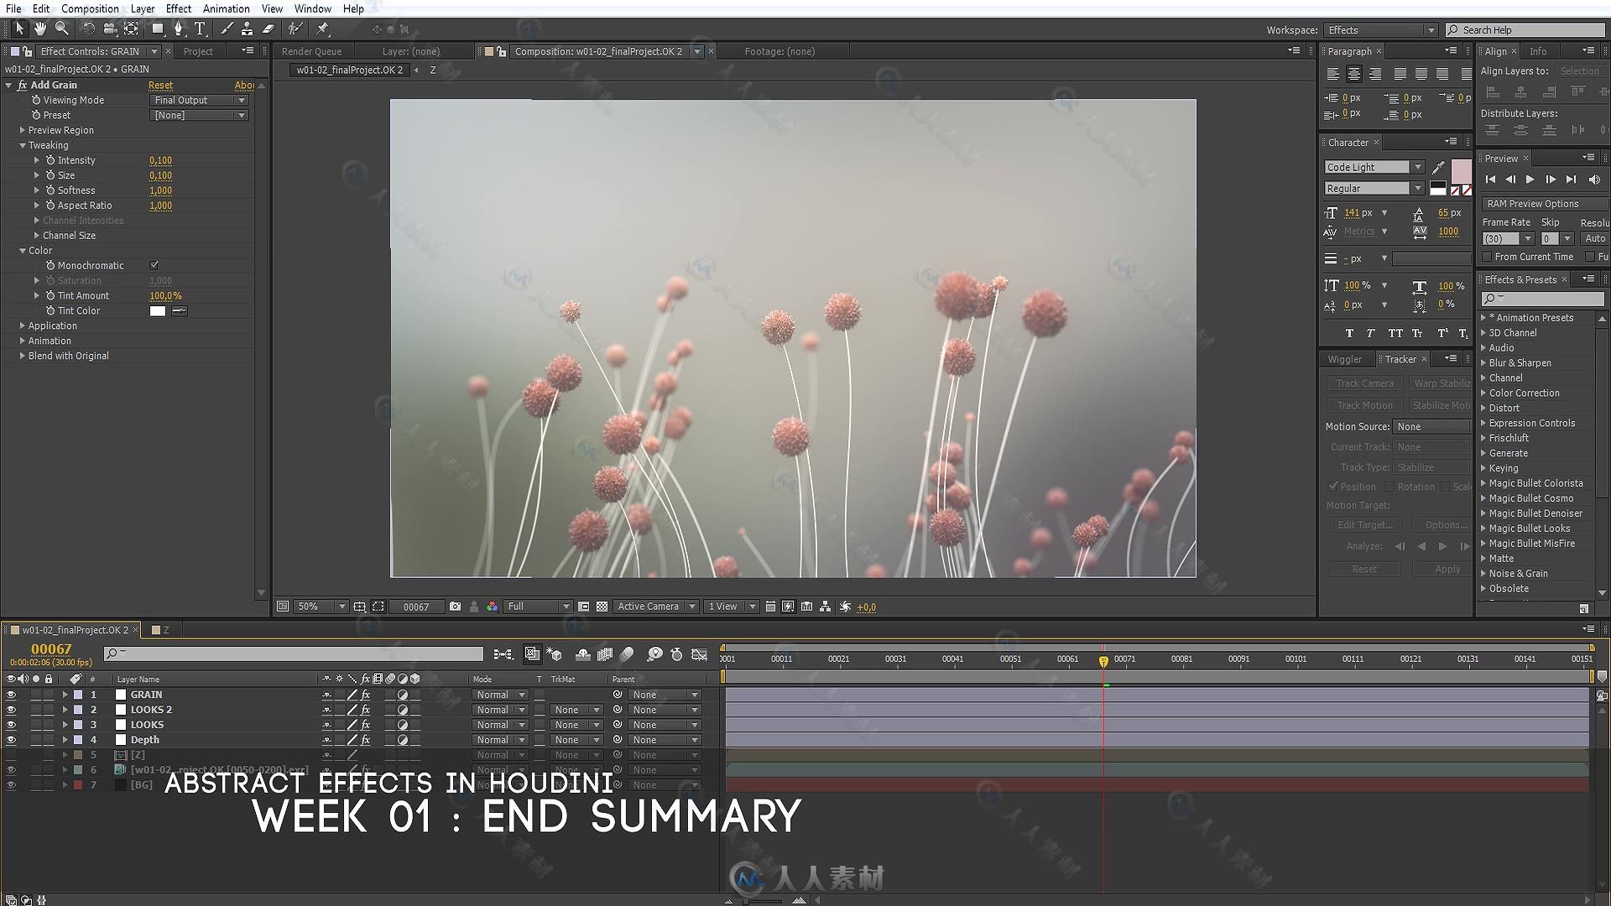
Task: Select the Effect menu item
Action: (x=176, y=9)
